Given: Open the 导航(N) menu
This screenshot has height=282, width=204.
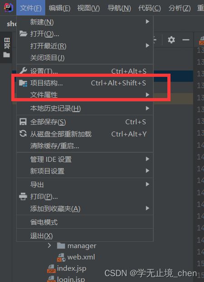Looking at the screenshot, I should (119, 8).
